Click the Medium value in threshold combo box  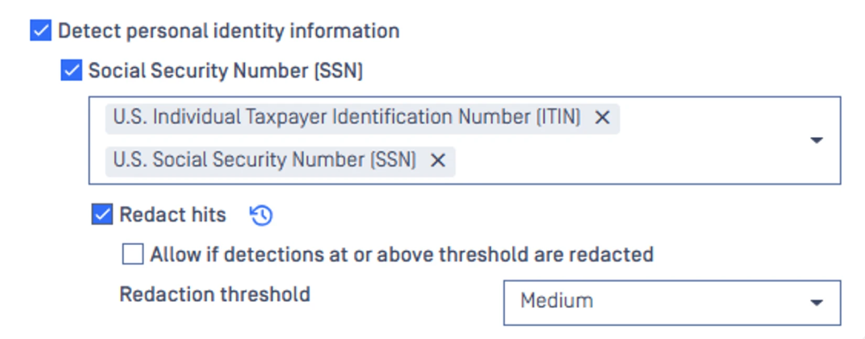557,301
